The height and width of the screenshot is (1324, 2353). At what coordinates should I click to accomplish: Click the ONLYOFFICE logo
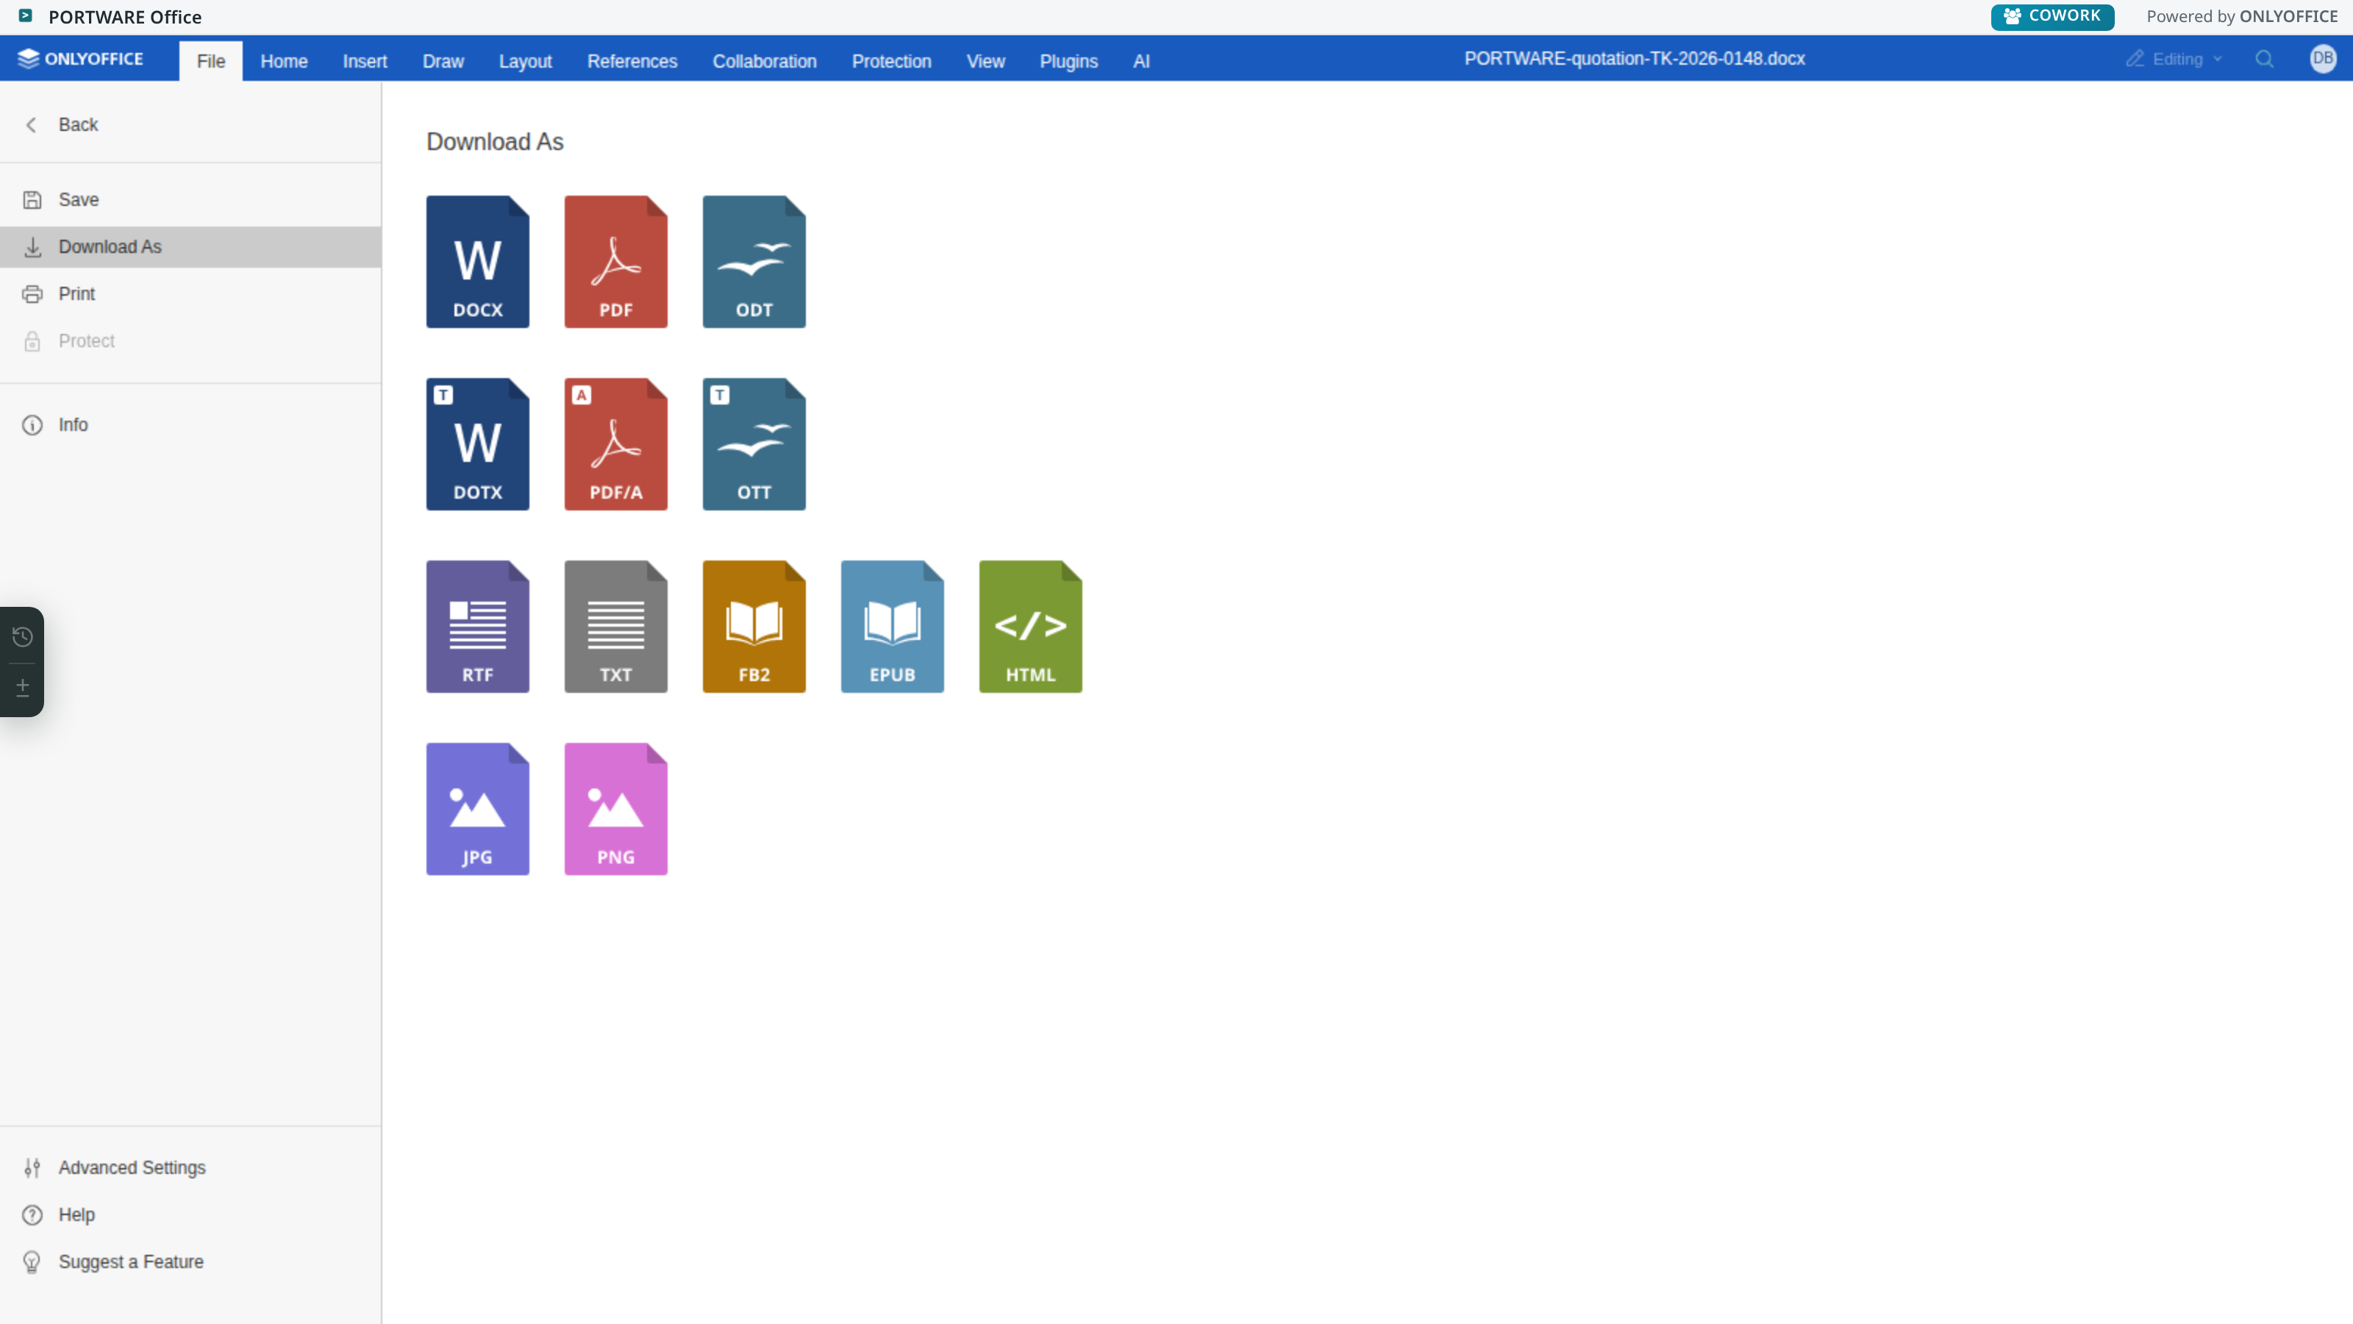tap(82, 60)
